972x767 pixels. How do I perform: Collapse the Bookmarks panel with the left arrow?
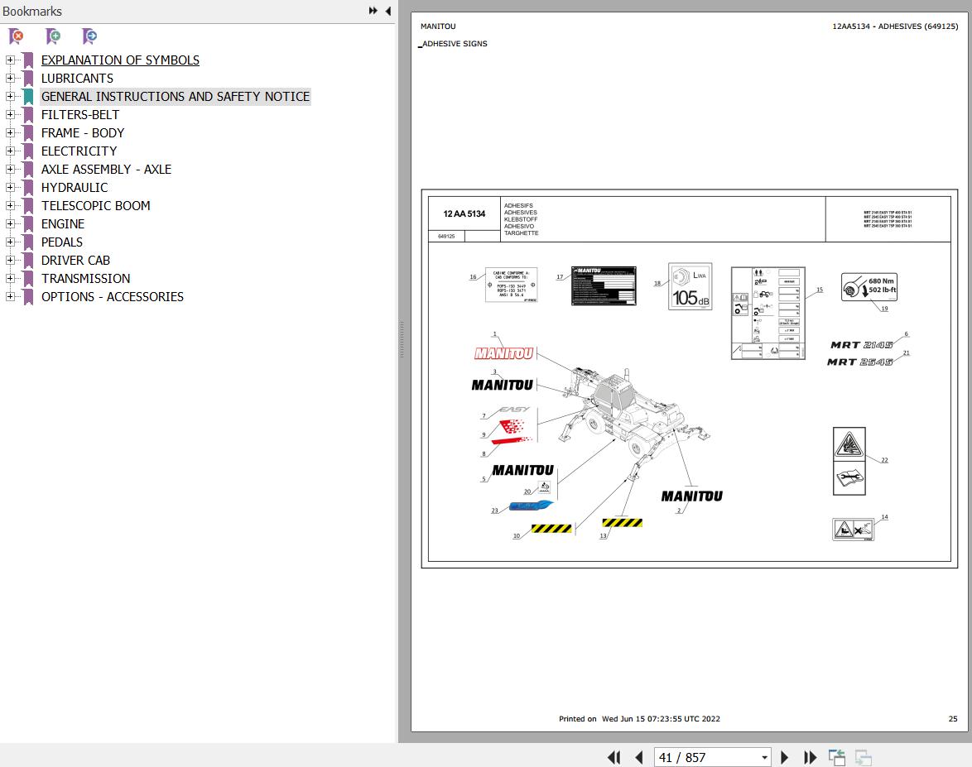pos(388,11)
